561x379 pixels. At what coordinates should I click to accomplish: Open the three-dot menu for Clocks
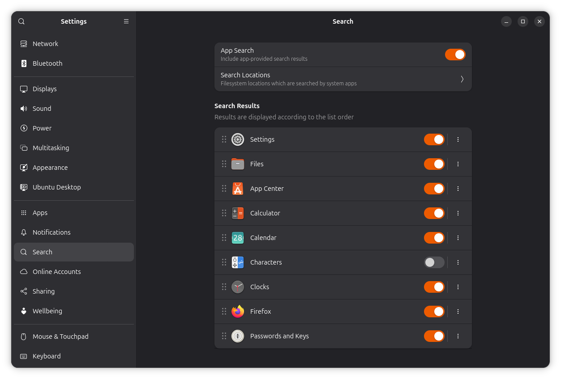click(x=458, y=287)
